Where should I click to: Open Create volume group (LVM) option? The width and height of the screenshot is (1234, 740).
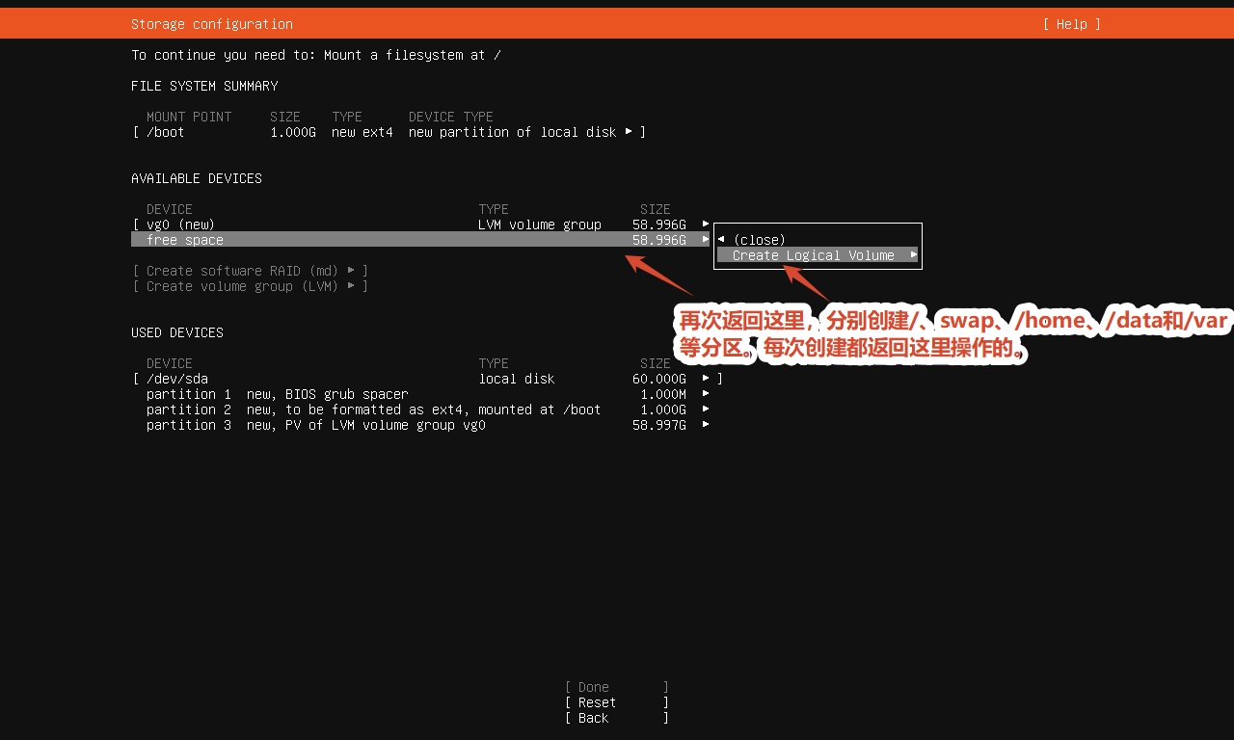[251, 286]
